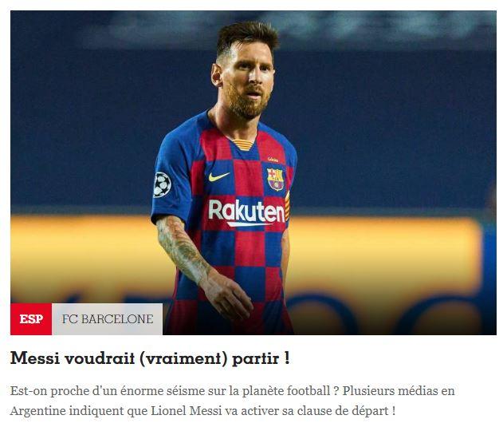
Task: Click the yellow Nike swoosh on the jersey
Action: 218,176
